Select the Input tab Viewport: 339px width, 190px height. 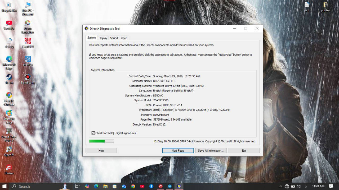(124, 38)
